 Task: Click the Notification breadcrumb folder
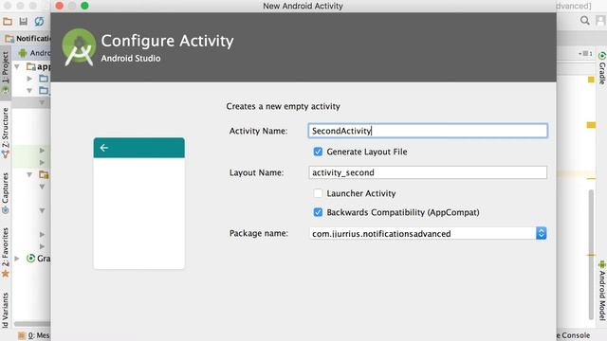(x=28, y=38)
